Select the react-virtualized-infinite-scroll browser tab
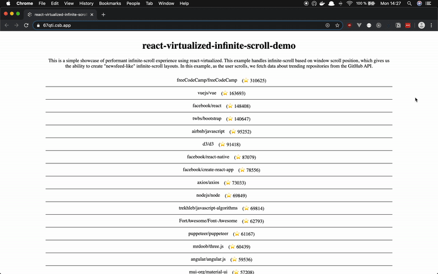 [61, 15]
